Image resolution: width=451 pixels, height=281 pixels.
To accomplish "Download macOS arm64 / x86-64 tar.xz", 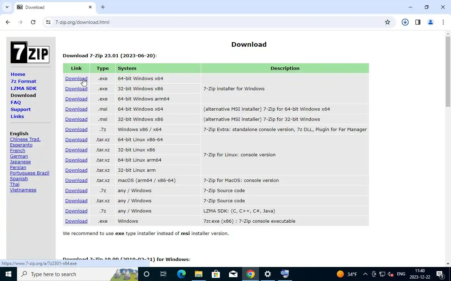I will (76, 180).
